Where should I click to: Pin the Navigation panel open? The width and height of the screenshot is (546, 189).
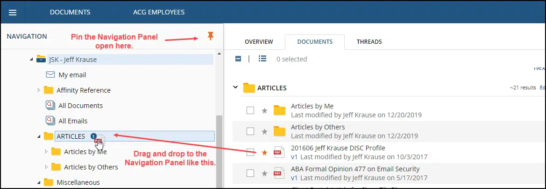point(210,36)
